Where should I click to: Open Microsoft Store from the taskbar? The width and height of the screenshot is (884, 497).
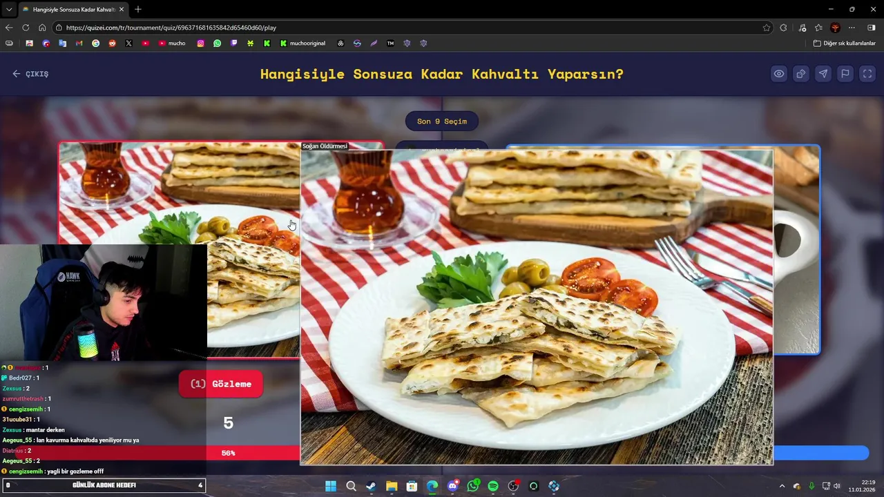pyautogui.click(x=412, y=486)
